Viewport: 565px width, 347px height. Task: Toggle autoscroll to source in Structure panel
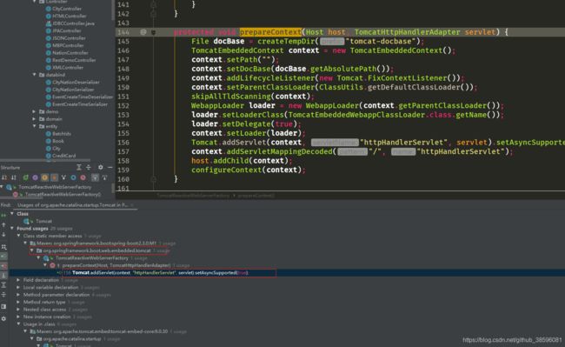(95, 177)
